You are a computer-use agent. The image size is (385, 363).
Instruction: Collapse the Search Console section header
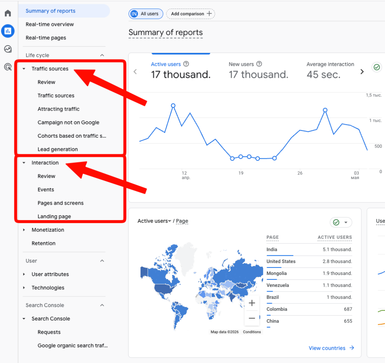coord(102,305)
